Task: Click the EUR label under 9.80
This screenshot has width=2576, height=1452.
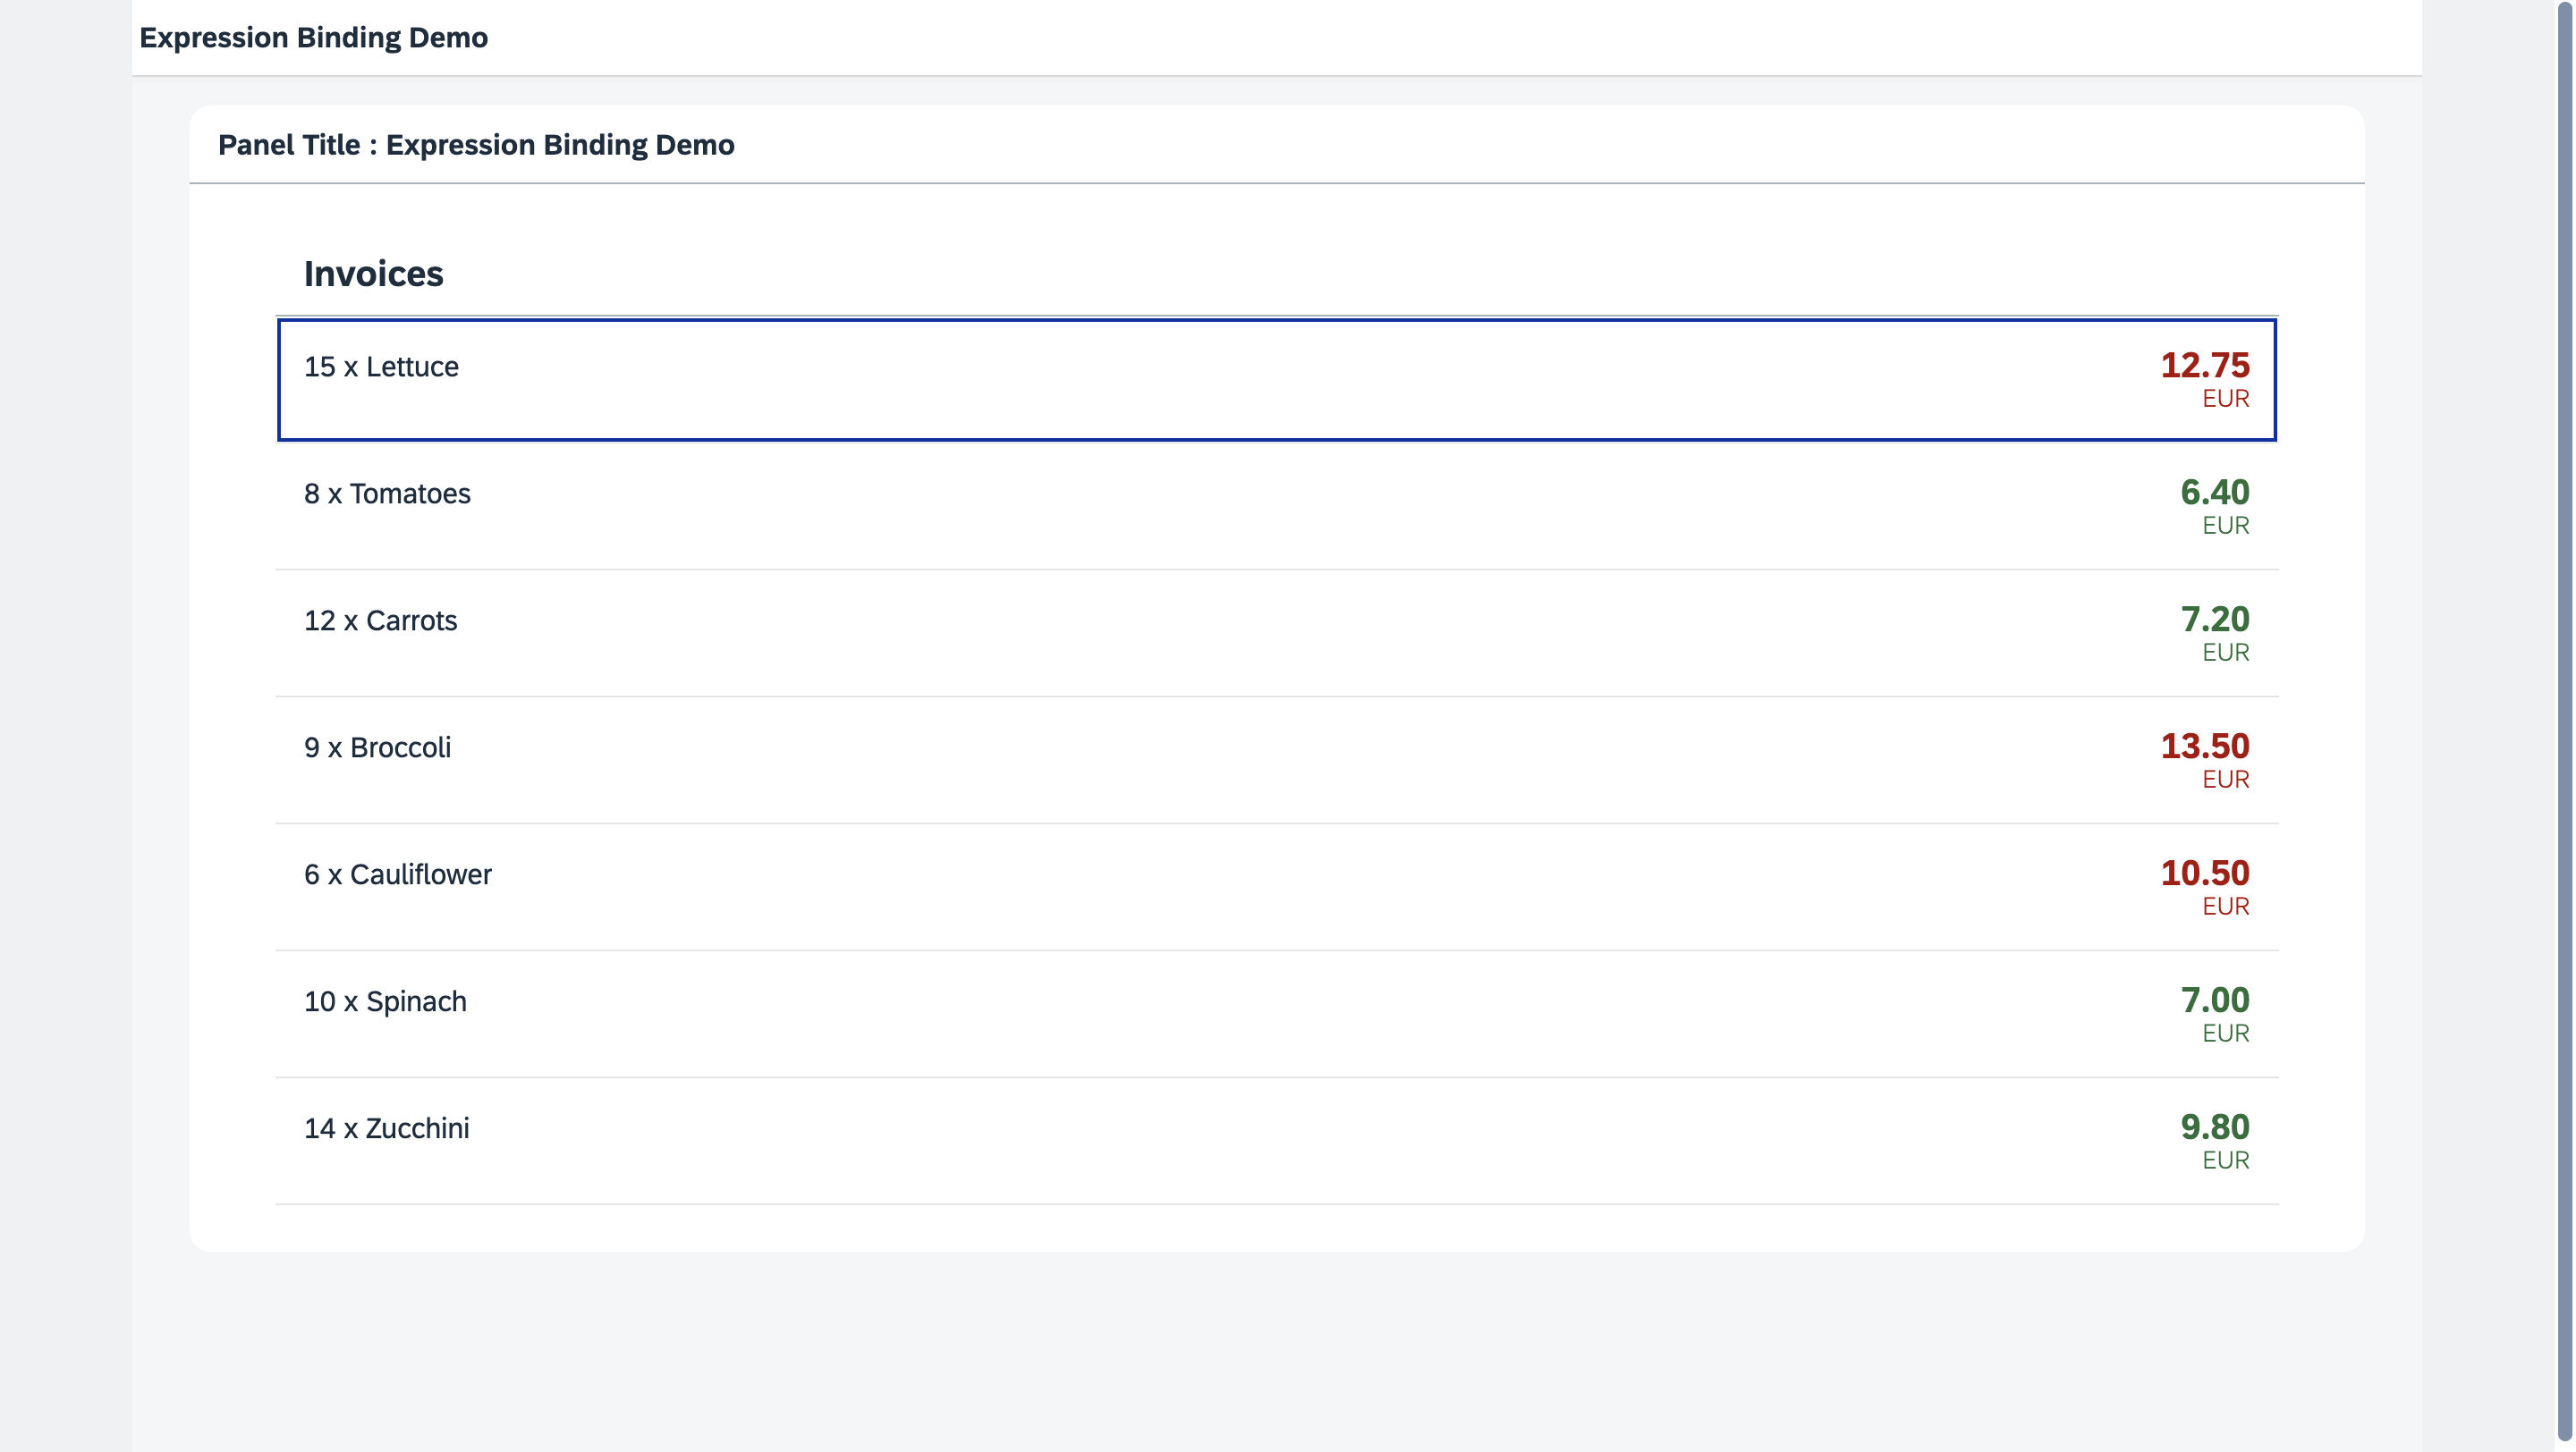Action: (x=2225, y=1161)
